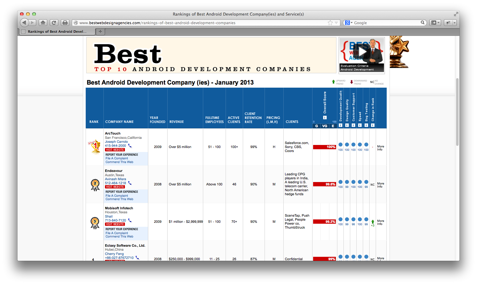Click the phone icon next to 415-944-2000

130,146
